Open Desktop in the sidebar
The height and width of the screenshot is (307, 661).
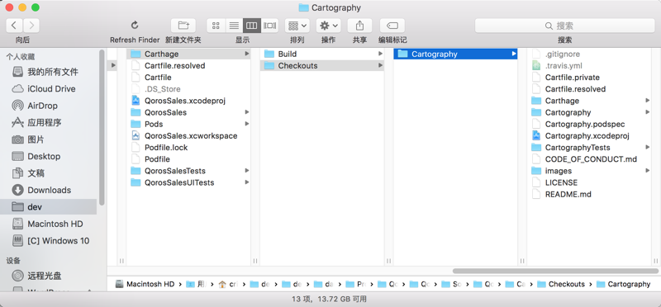pos(36,156)
